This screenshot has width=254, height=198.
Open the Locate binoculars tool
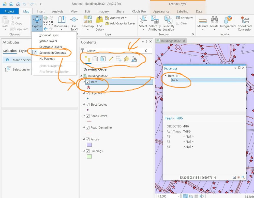click(x=214, y=23)
